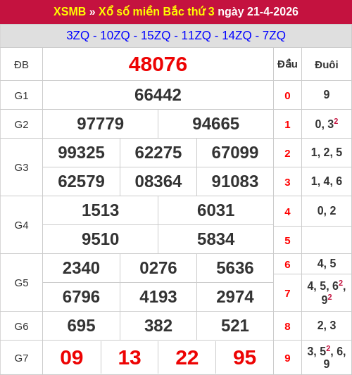
Task: Click G4 number 1513
Action: coord(100,210)
